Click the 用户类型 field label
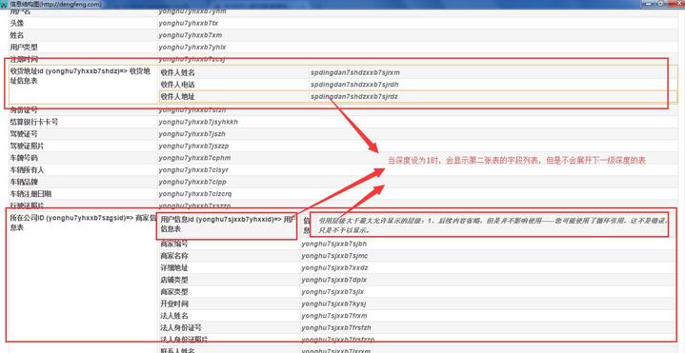 click(24, 47)
